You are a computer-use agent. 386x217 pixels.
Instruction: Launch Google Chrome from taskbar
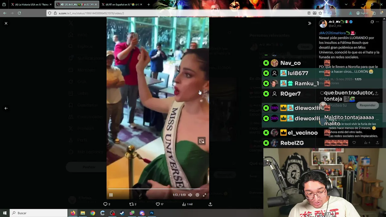pyautogui.click(x=93, y=213)
